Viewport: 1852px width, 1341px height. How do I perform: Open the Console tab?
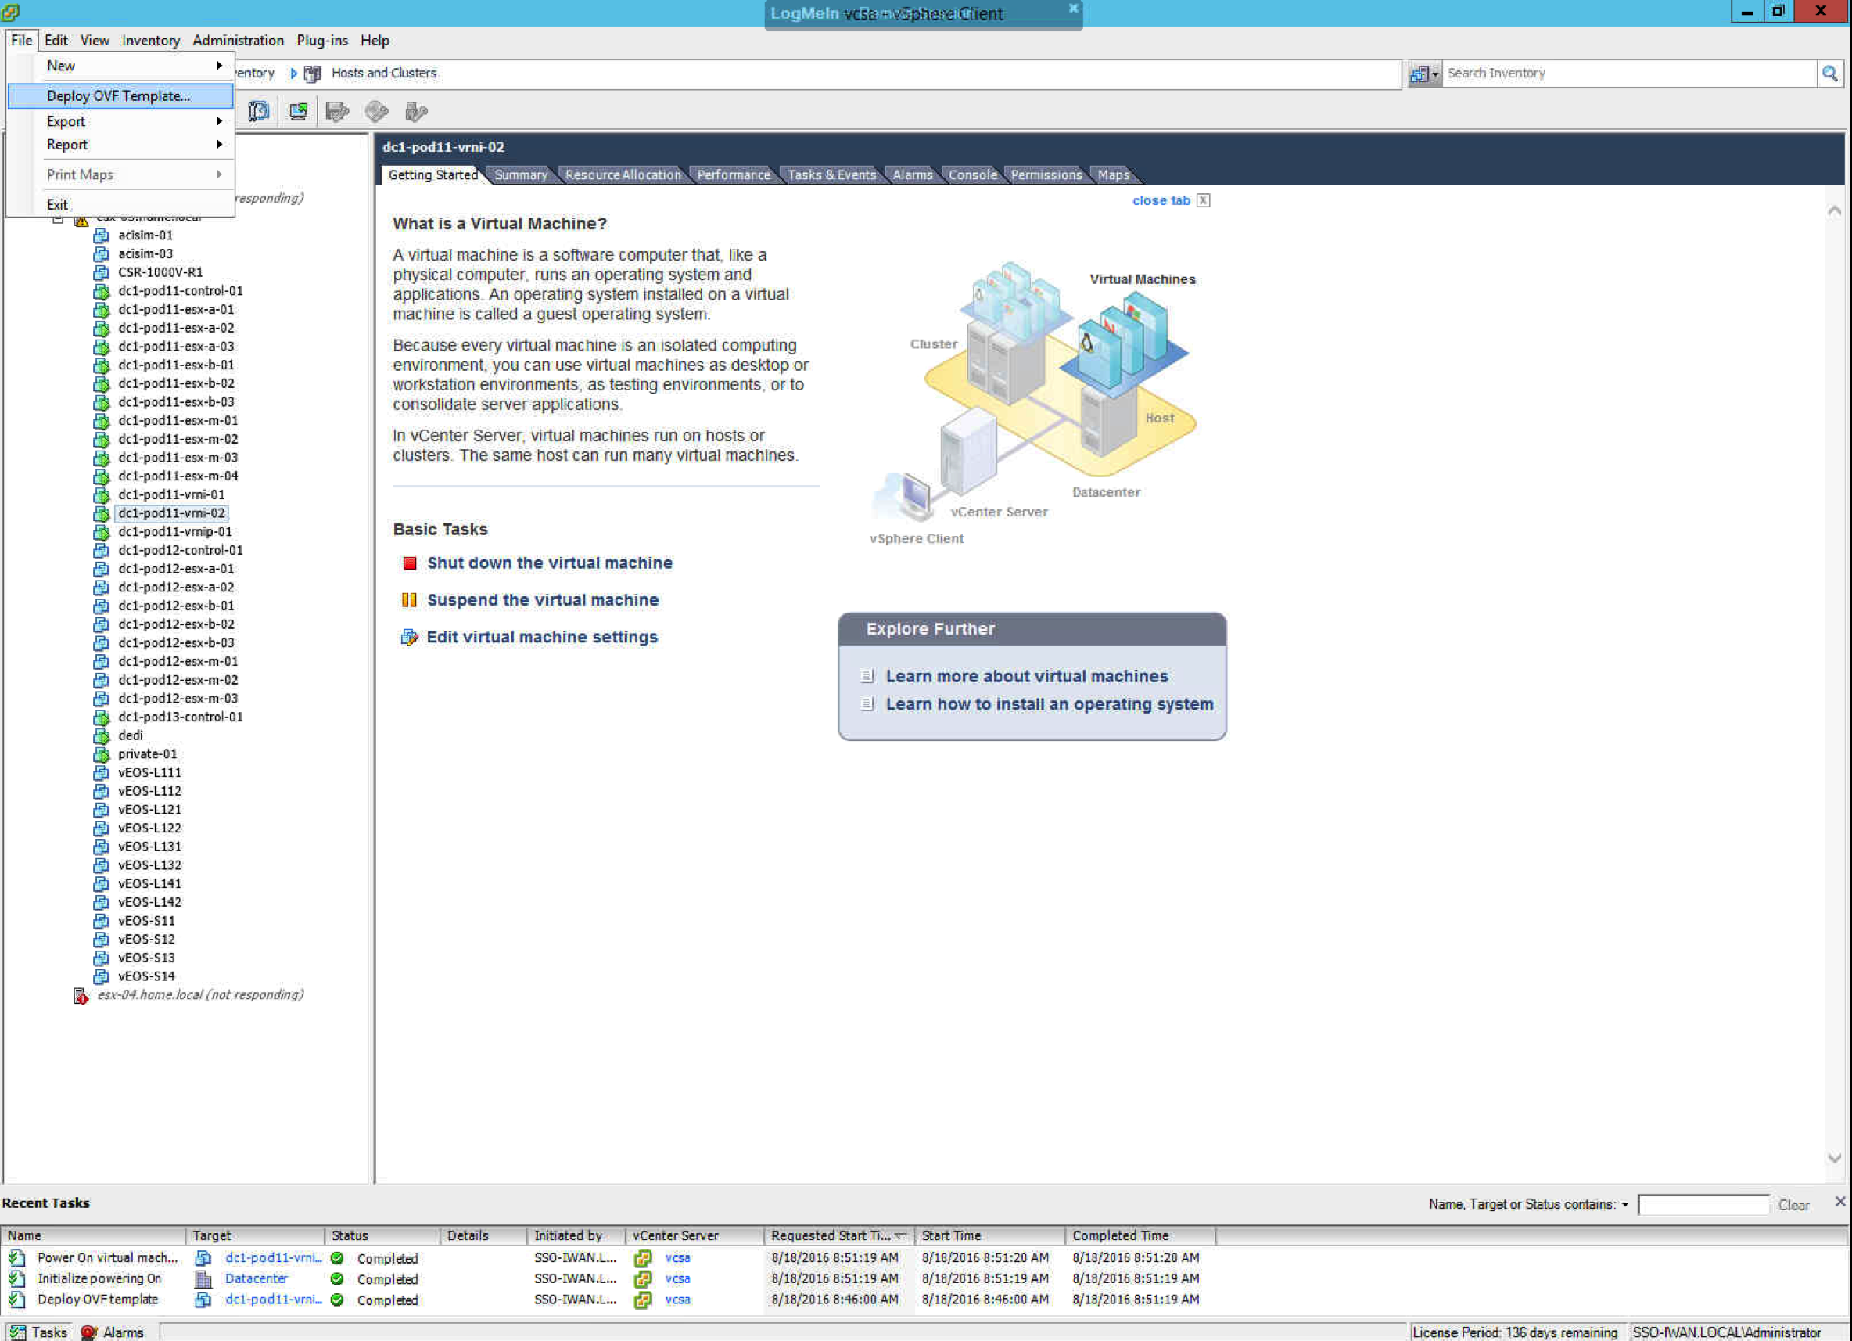(x=971, y=174)
